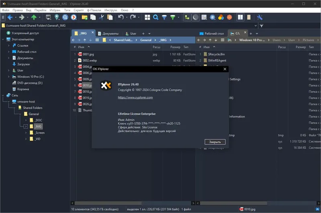This screenshot has width=321, height=213.
Task: Open the https://www.xyplorer.com link
Action: pos(135,97)
